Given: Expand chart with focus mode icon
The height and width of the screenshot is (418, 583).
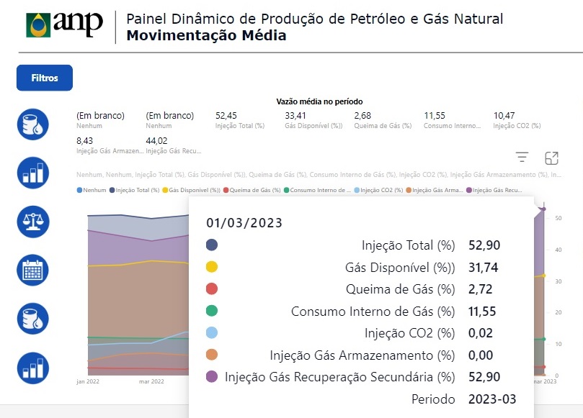Looking at the screenshot, I should pyautogui.click(x=551, y=158).
